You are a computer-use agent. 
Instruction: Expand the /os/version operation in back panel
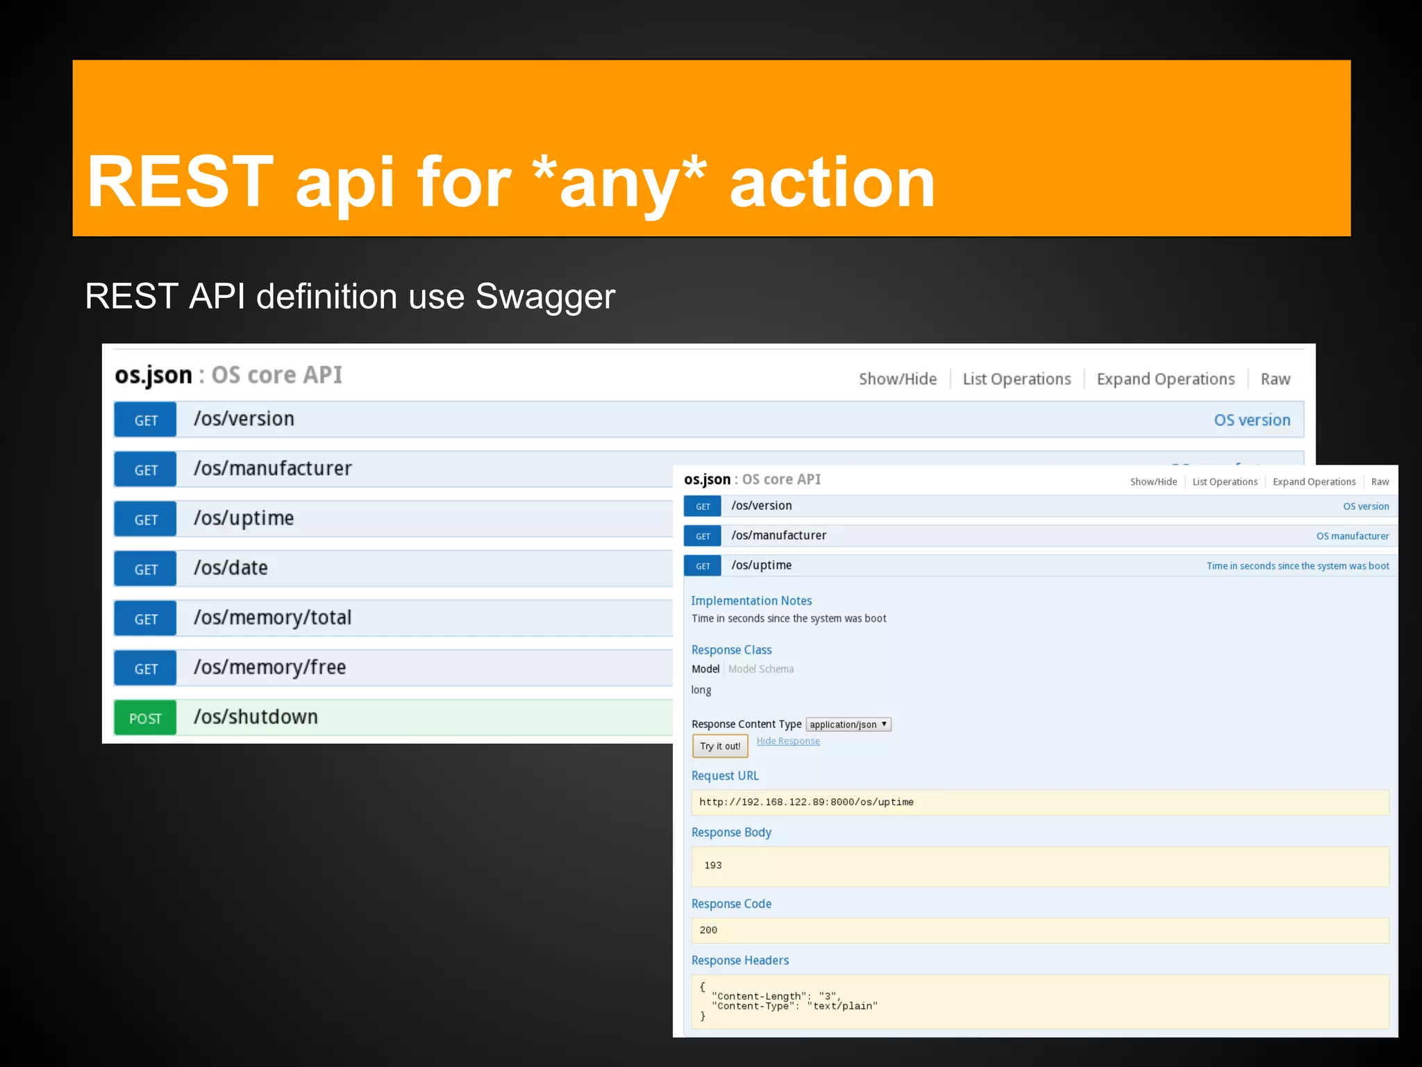244,419
